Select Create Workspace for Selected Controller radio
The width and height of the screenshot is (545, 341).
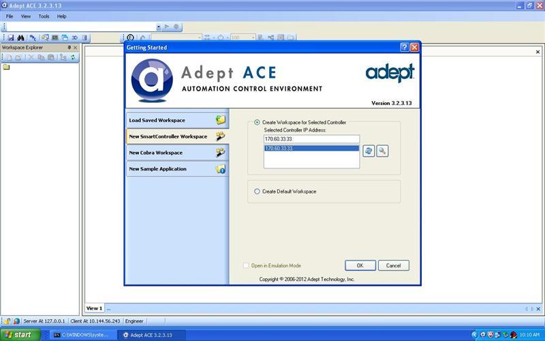coord(257,123)
